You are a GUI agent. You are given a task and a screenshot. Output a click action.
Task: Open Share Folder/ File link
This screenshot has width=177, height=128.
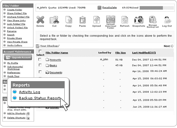(17, 13)
